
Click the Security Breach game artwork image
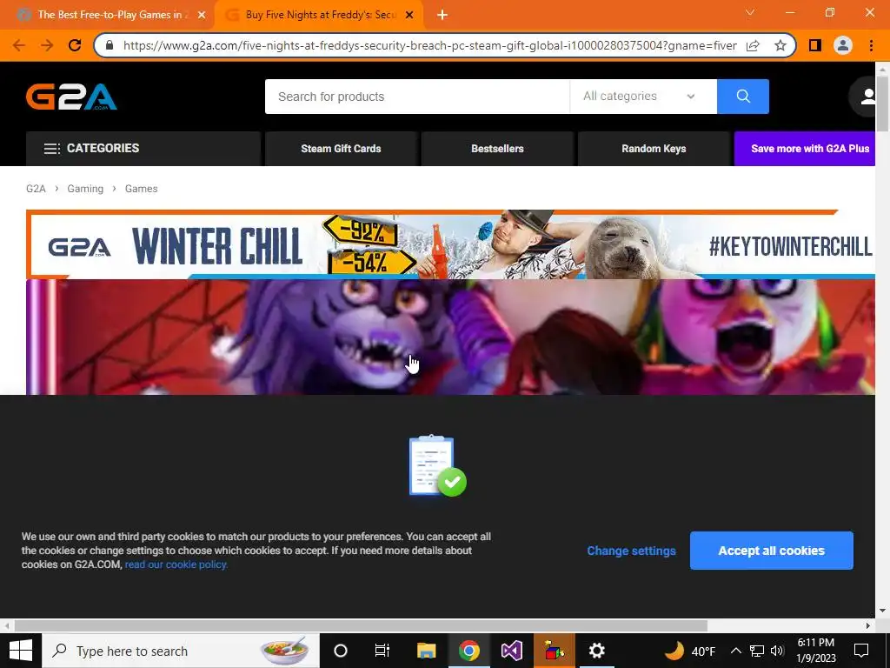click(x=451, y=337)
